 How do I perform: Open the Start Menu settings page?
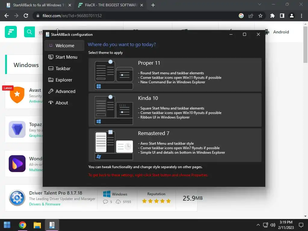point(64,57)
